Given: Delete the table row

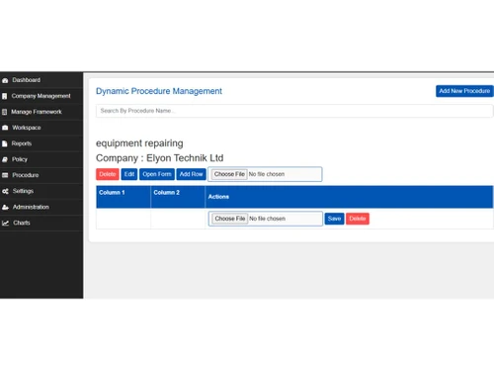Looking at the screenshot, I should click(358, 219).
